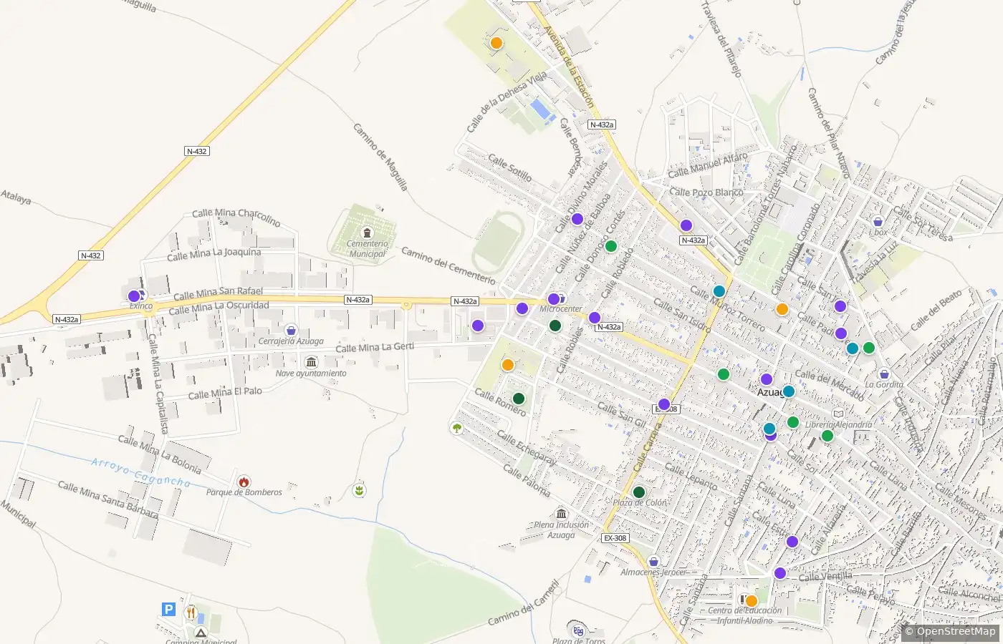Screen dimensions: 1003x644
Task: Select the orange marker near Avenida de la Estación
Action: tap(496, 43)
